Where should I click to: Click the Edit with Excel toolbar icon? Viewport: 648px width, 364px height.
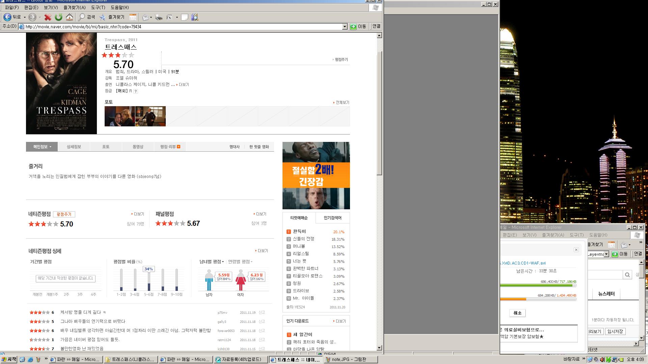[x=169, y=17]
